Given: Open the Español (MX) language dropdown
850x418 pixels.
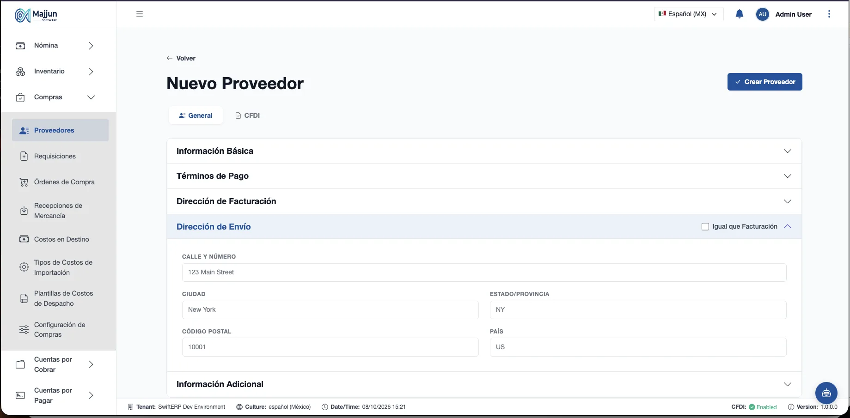Looking at the screenshot, I should coord(689,14).
